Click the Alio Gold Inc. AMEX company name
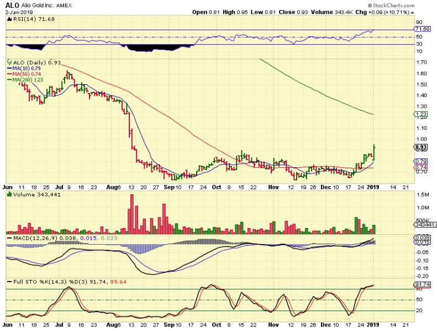The image size is (437, 331). pyautogui.click(x=46, y=6)
